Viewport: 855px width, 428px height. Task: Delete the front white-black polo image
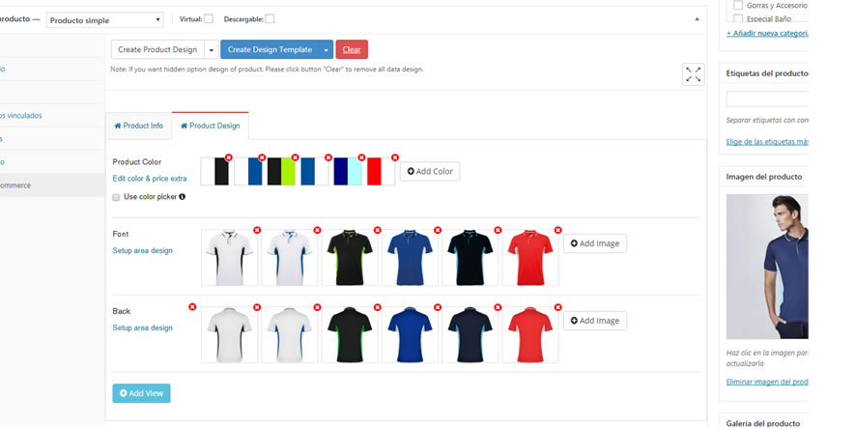257,230
